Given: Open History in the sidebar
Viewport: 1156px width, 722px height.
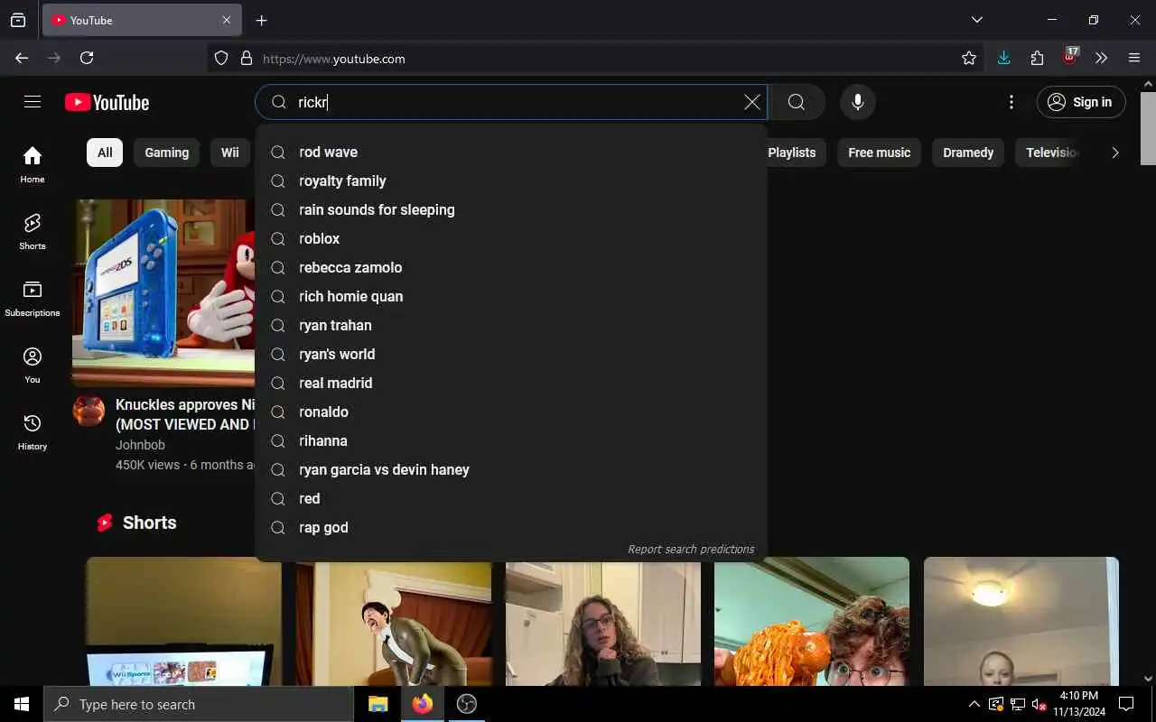Looking at the screenshot, I should click(33, 431).
